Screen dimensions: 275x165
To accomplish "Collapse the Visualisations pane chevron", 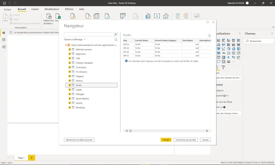I will pyautogui.click(x=240, y=34).
